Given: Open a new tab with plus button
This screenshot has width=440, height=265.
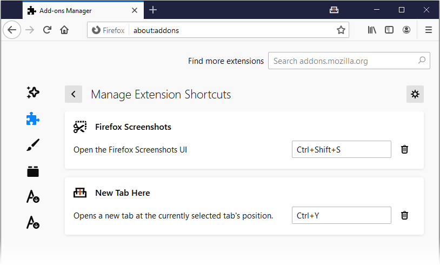Looking at the screenshot, I should [153, 10].
